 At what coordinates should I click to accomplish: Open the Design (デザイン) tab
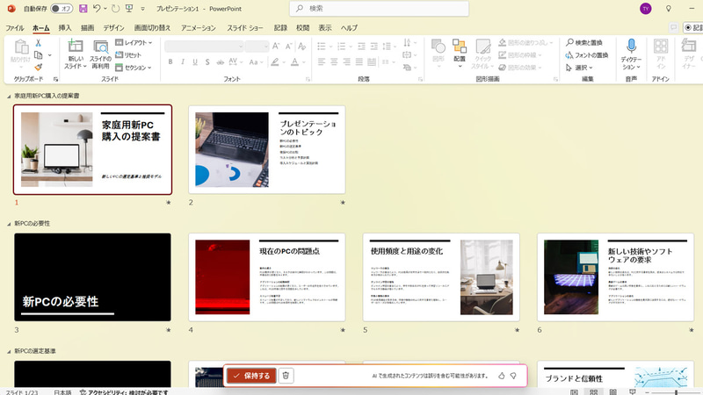tap(113, 28)
